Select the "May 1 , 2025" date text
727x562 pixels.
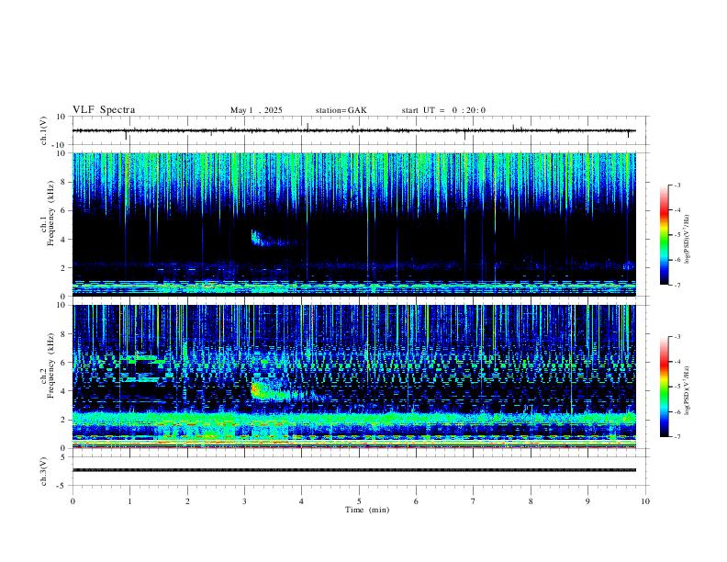pos(256,110)
